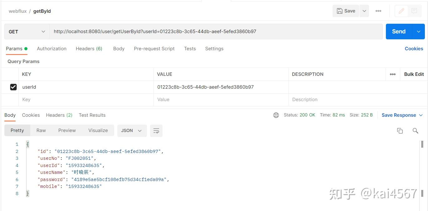The width and height of the screenshot is (428, 211).
Task: Click the request URL input field
Action: [x=187, y=31]
